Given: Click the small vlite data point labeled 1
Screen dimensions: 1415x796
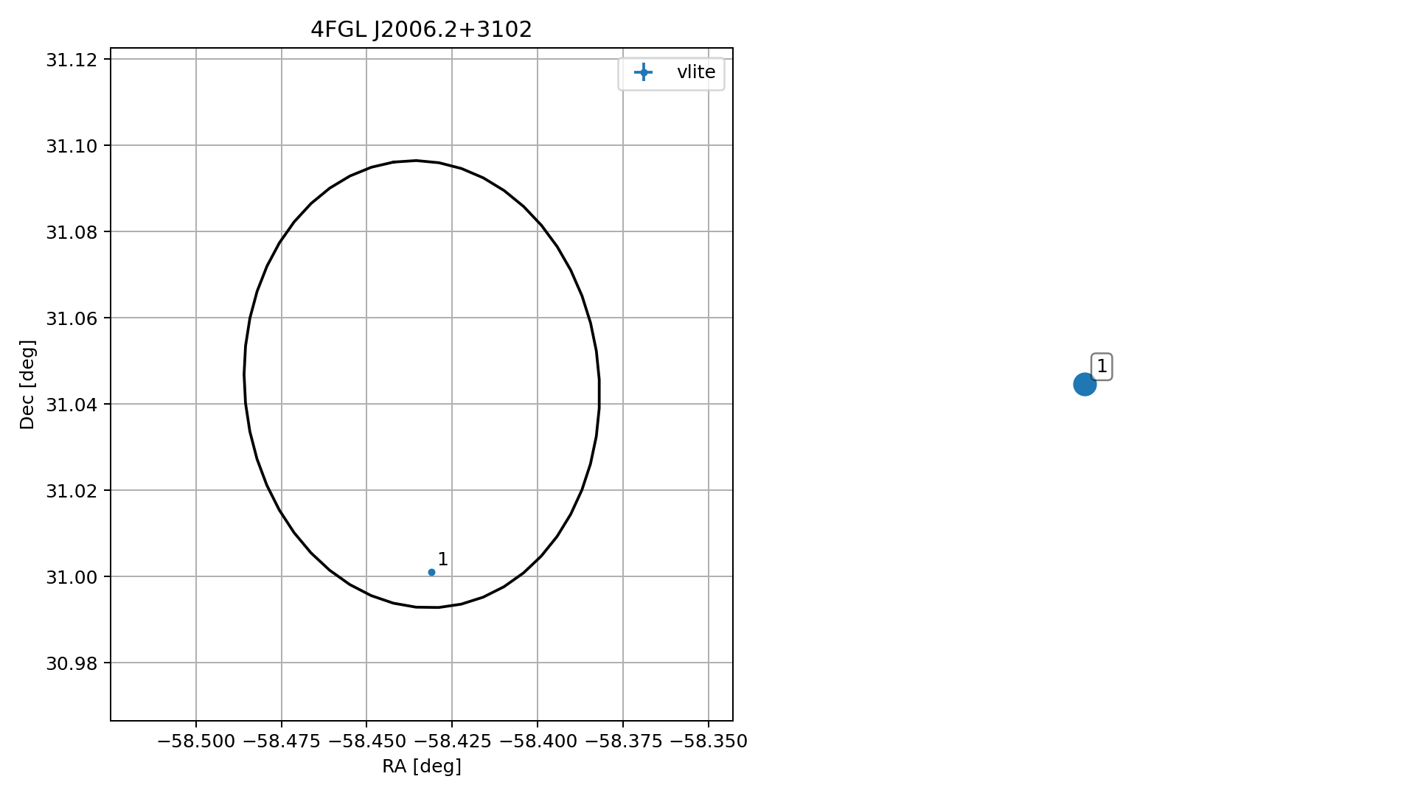Looking at the screenshot, I should (431, 572).
